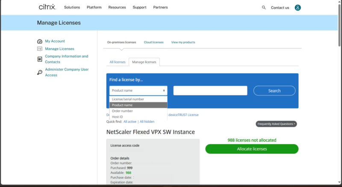This screenshot has width=342, height=187.
Task: Toggle the Product name search-by dropdown
Action: click(x=138, y=91)
